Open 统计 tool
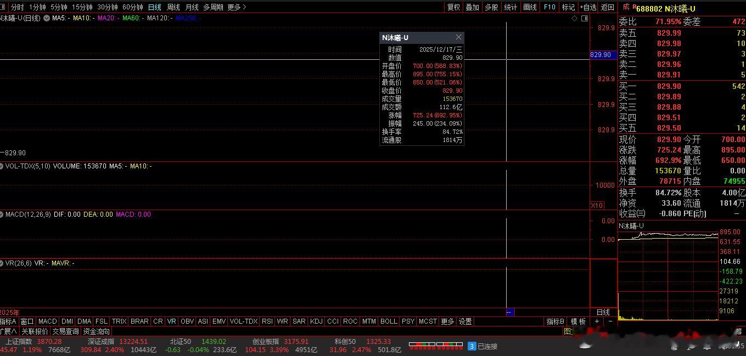Image resolution: width=746 pixels, height=356 pixels. pos(511,7)
